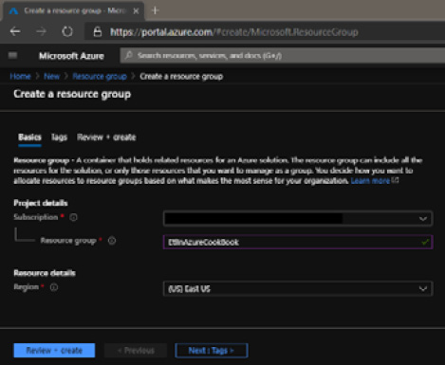The height and width of the screenshot is (365, 445).
Task: Switch to the Tags tab
Action: click(59, 137)
